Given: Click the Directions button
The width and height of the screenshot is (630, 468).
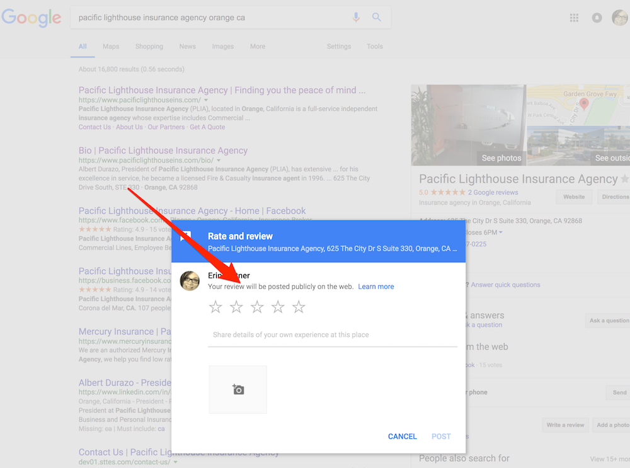Looking at the screenshot, I should tap(614, 197).
